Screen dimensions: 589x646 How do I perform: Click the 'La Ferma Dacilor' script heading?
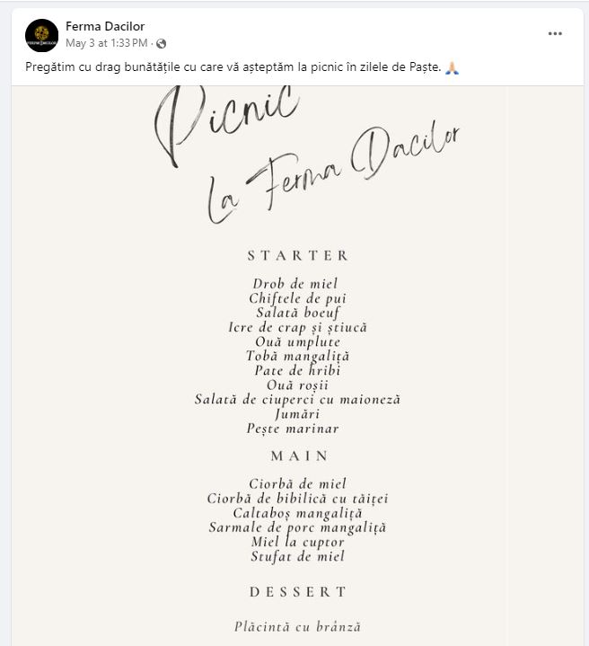pyautogui.click(x=332, y=175)
